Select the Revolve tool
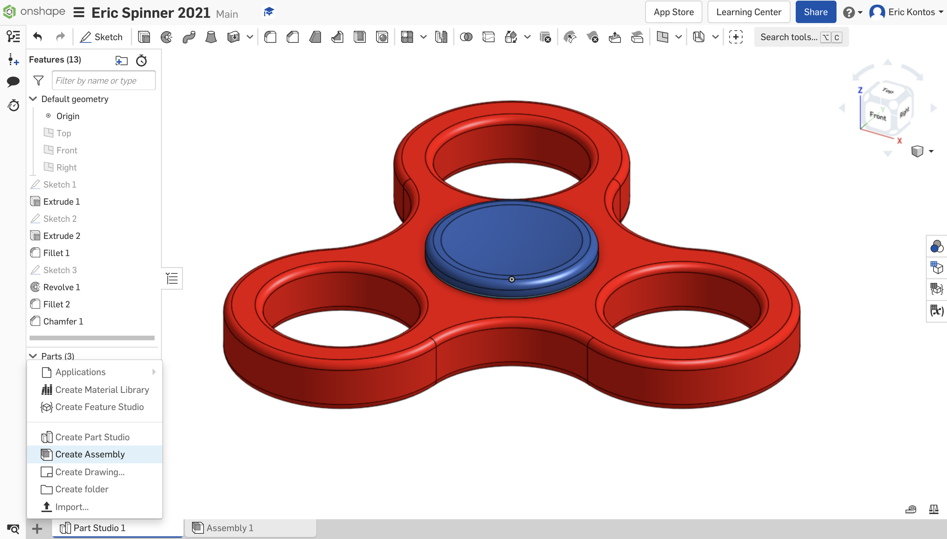 coord(166,36)
